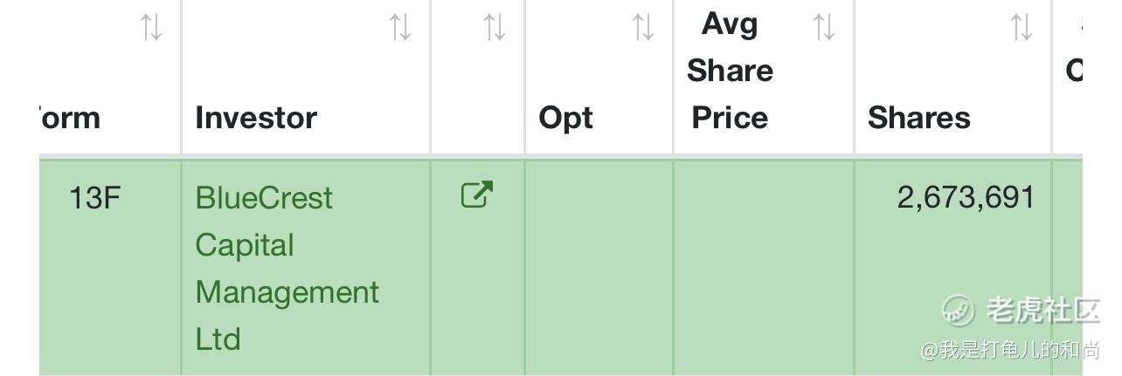Click the 老虎社区 watermark text
Image resolution: width=1122 pixels, height=376 pixels.
[x=1042, y=310]
